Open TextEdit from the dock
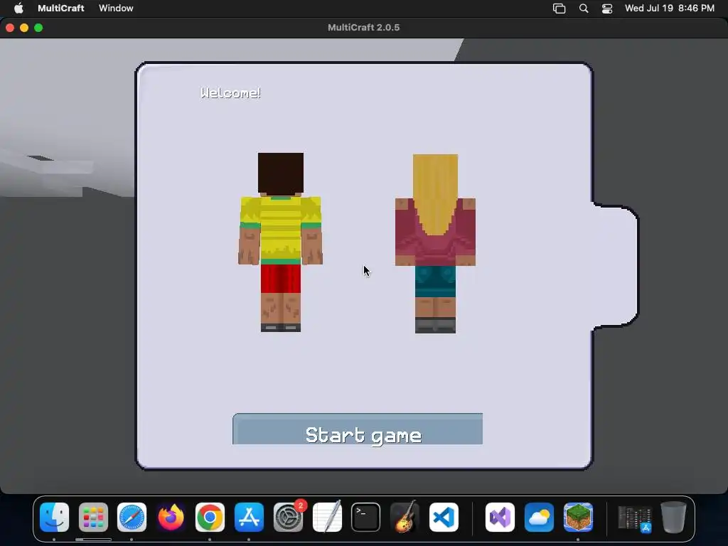 (327, 518)
